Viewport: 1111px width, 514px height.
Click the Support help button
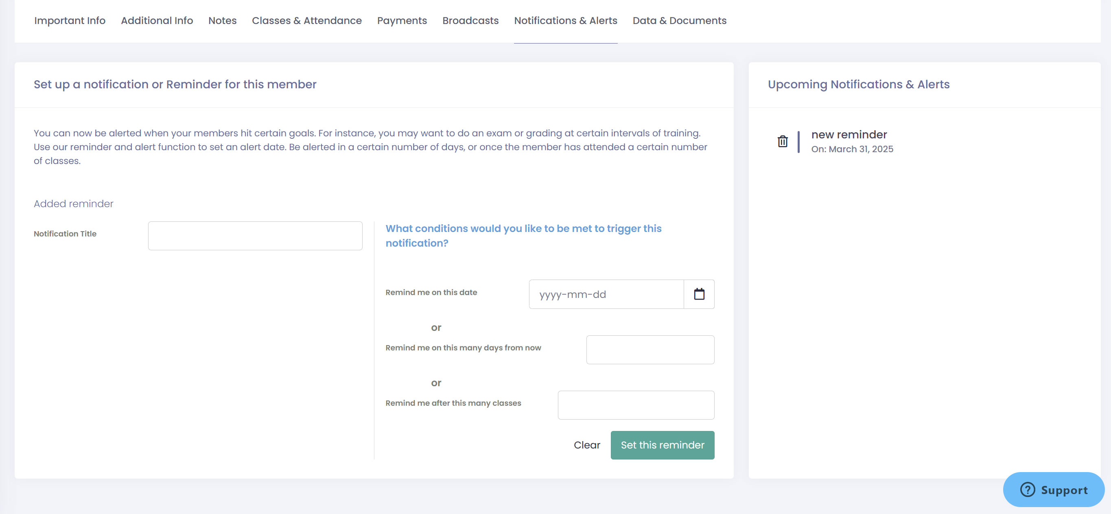pos(1054,490)
